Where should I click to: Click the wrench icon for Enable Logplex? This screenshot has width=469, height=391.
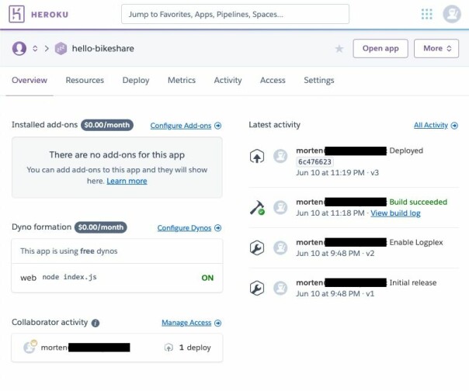coord(257,247)
